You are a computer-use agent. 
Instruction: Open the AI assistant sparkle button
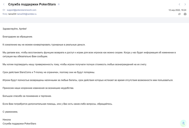[183, 123]
